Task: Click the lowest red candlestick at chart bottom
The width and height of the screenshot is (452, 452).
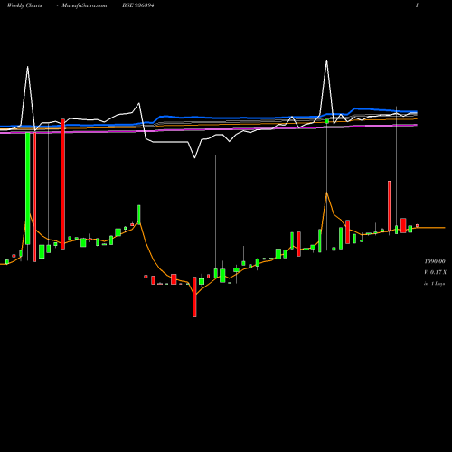Action: point(194,297)
